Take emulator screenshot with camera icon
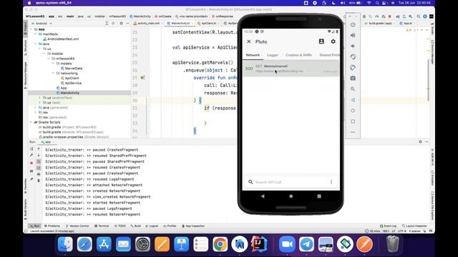 tap(353, 78)
